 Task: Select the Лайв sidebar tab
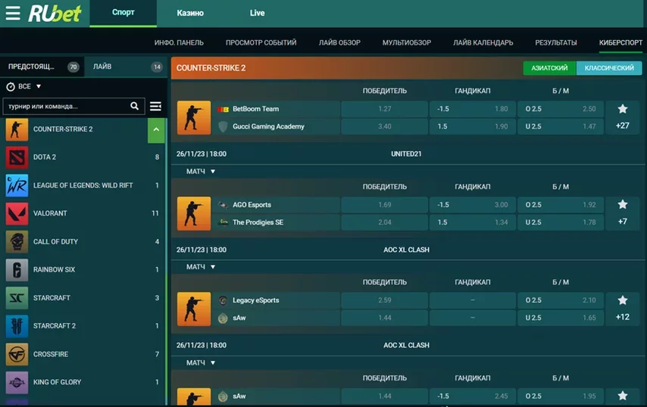(126, 67)
